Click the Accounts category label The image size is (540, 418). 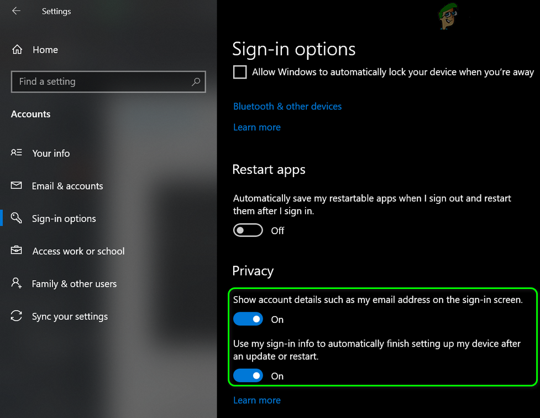pyautogui.click(x=30, y=114)
